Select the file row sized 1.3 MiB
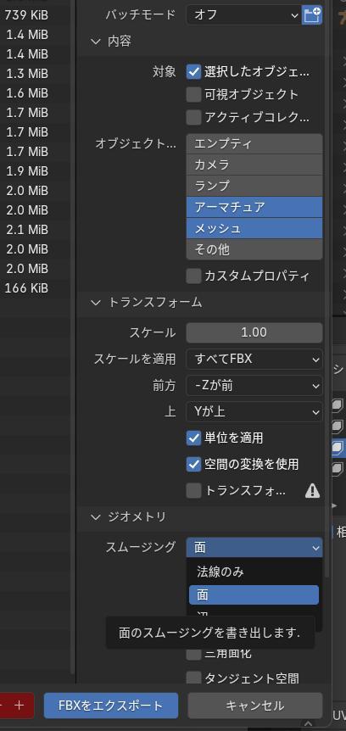Viewport: 346px width, 731px height. 26,74
